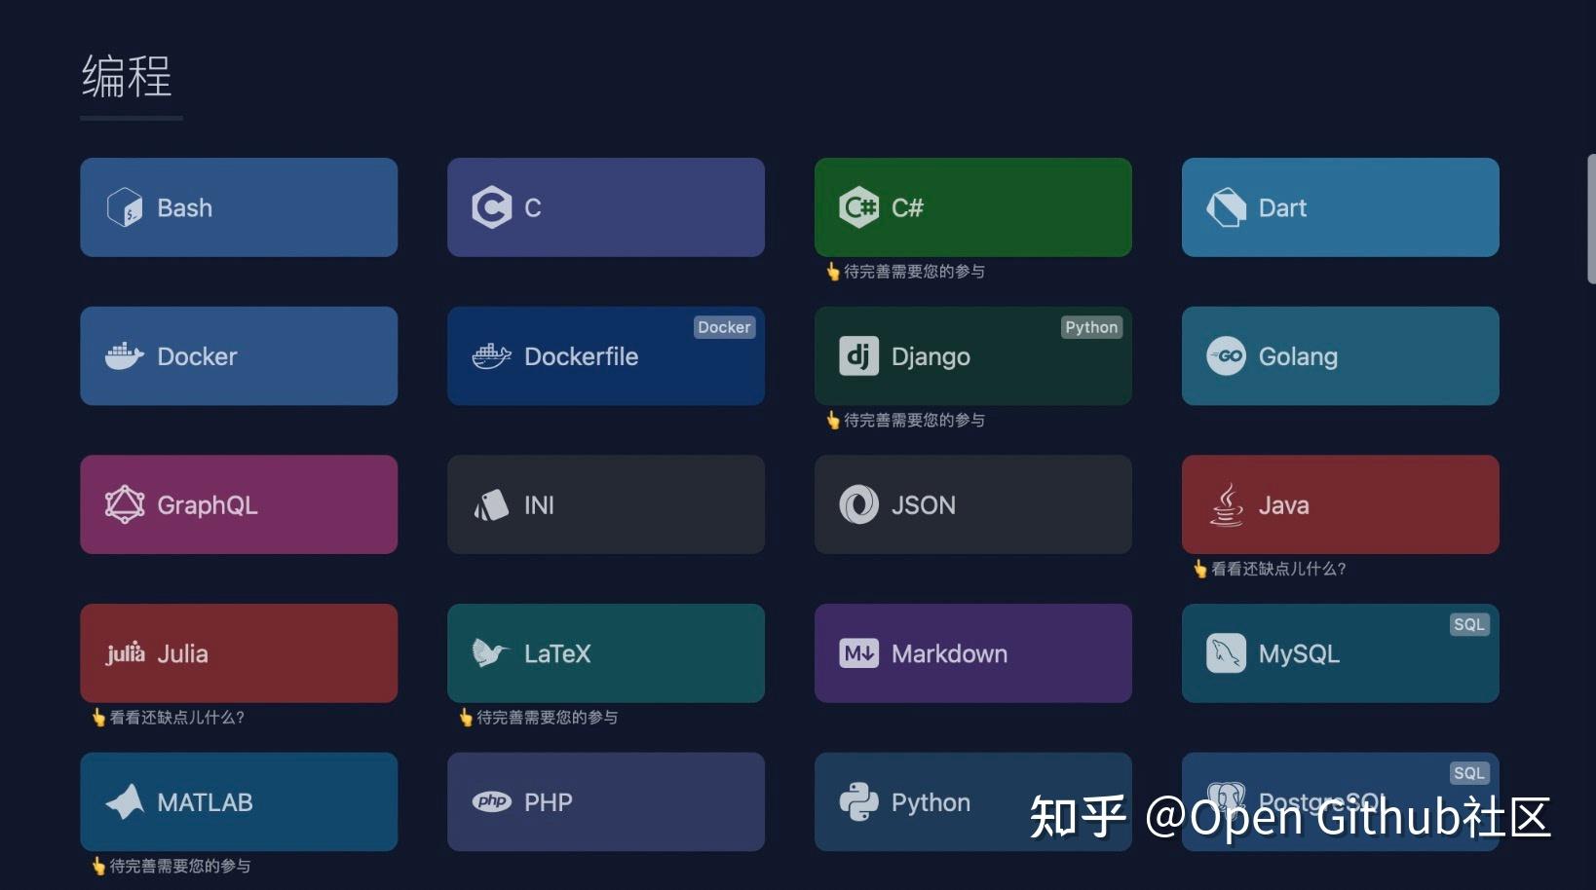The image size is (1596, 890).
Task: Open the Bash cheat sheet card
Action: (x=239, y=207)
